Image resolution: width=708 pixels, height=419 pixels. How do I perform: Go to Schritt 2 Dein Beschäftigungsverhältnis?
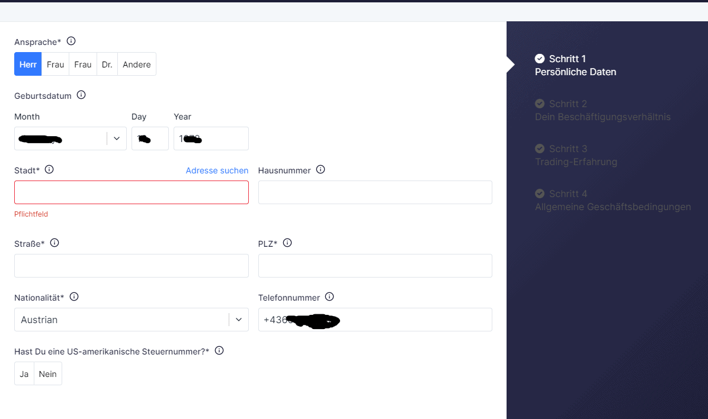tap(602, 111)
